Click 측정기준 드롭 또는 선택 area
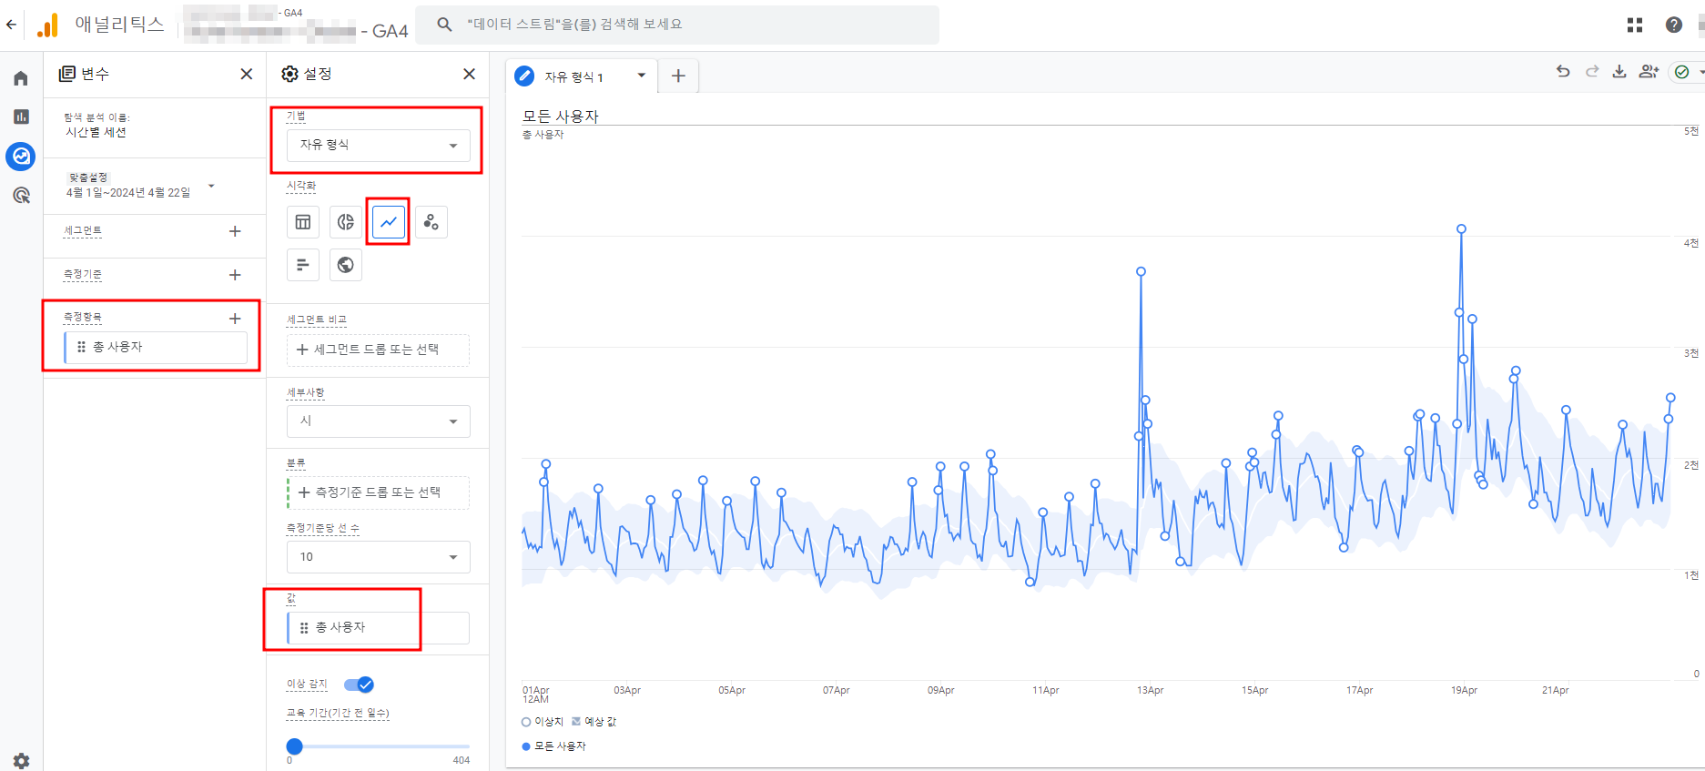The image size is (1705, 771). click(x=379, y=492)
